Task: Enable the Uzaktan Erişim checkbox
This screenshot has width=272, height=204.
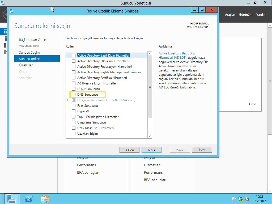Action: (x=74, y=133)
